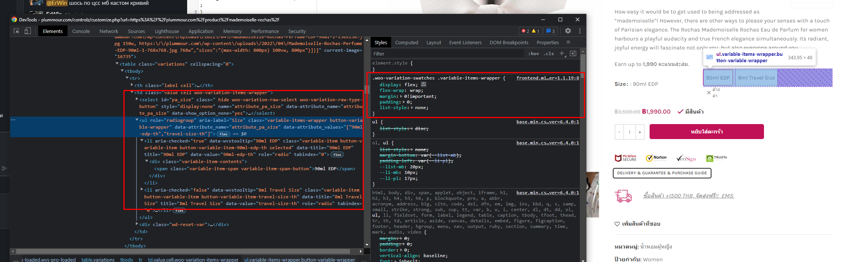The height and width of the screenshot is (262, 866).
Task: Increase product quantity with plus button
Action: [640, 132]
